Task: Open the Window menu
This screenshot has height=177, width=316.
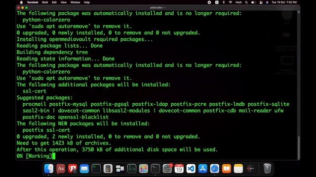Action: 75,2
